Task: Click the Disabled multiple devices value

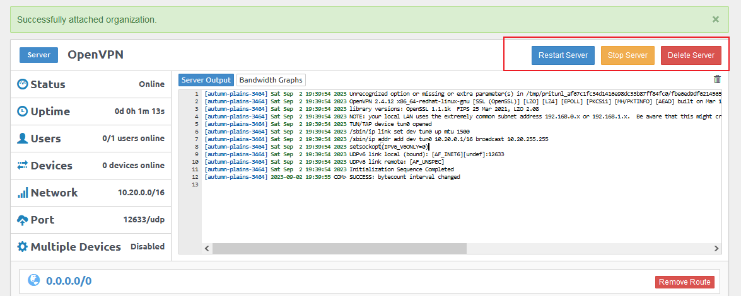Action: click(x=148, y=246)
